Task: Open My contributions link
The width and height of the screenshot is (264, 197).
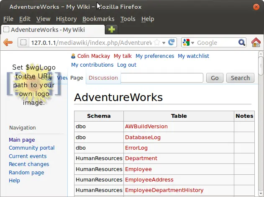Action: [x=92, y=65]
